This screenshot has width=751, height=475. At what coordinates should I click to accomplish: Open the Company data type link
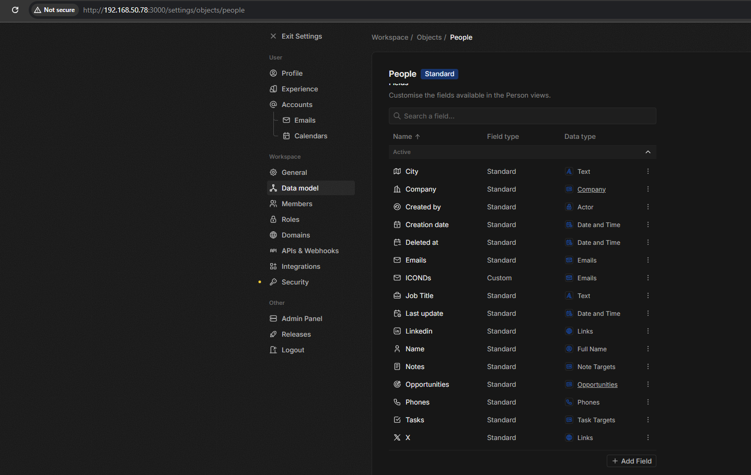coord(592,189)
